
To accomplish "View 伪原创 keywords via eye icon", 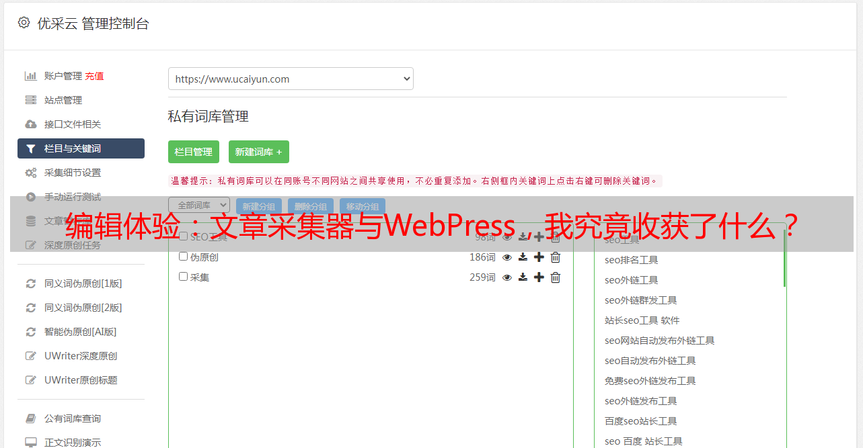I will (507, 257).
